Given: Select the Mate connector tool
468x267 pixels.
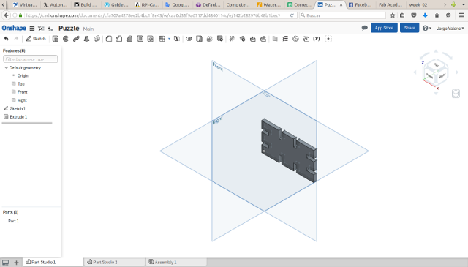Looking at the screenshot, I should click(x=295, y=39).
